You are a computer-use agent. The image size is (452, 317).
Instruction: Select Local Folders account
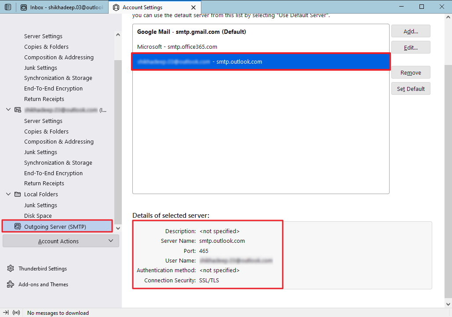coord(41,194)
